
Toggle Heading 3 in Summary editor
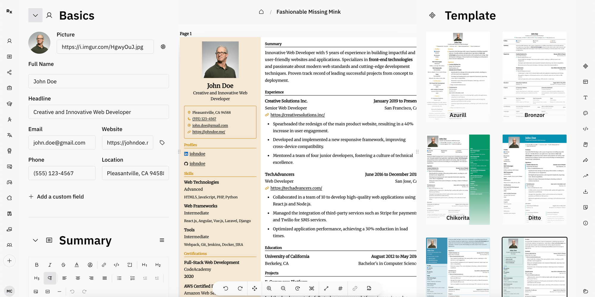pos(37,278)
